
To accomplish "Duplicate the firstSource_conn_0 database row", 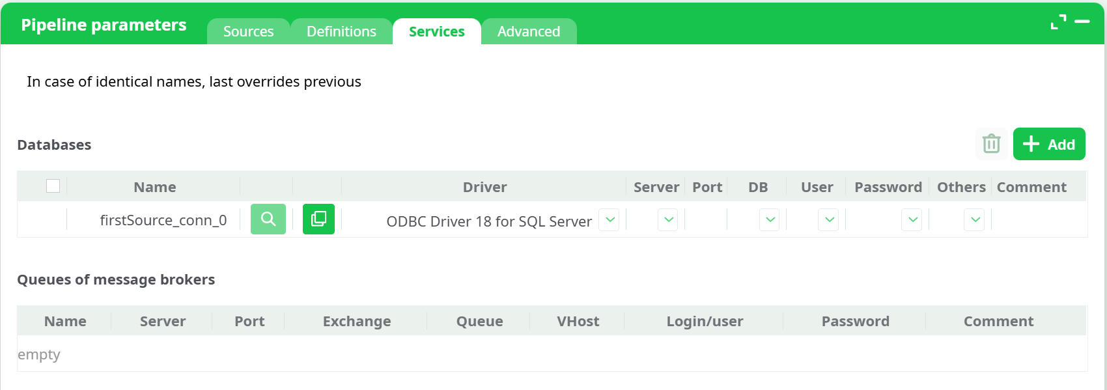I will pyautogui.click(x=318, y=219).
